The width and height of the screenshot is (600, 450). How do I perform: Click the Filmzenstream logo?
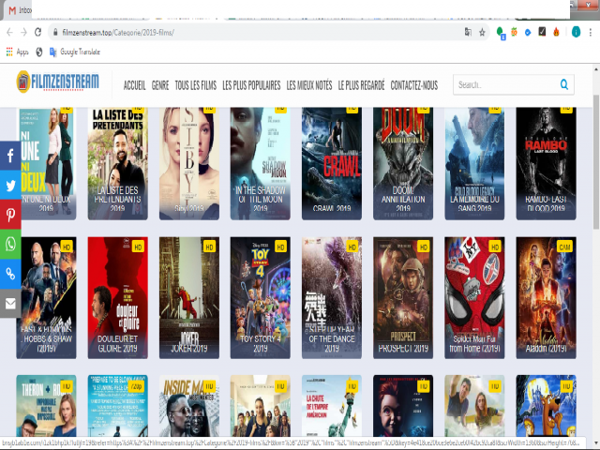pyautogui.click(x=57, y=82)
